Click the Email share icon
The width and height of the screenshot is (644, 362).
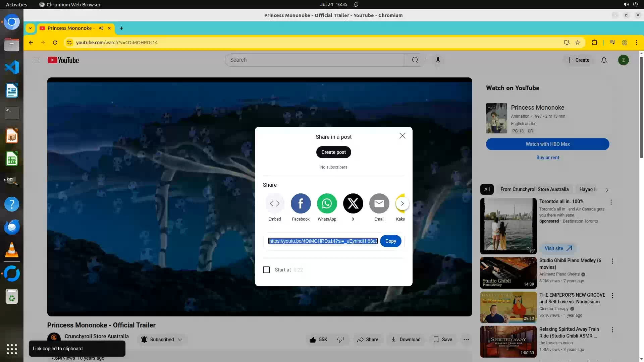coord(379,203)
